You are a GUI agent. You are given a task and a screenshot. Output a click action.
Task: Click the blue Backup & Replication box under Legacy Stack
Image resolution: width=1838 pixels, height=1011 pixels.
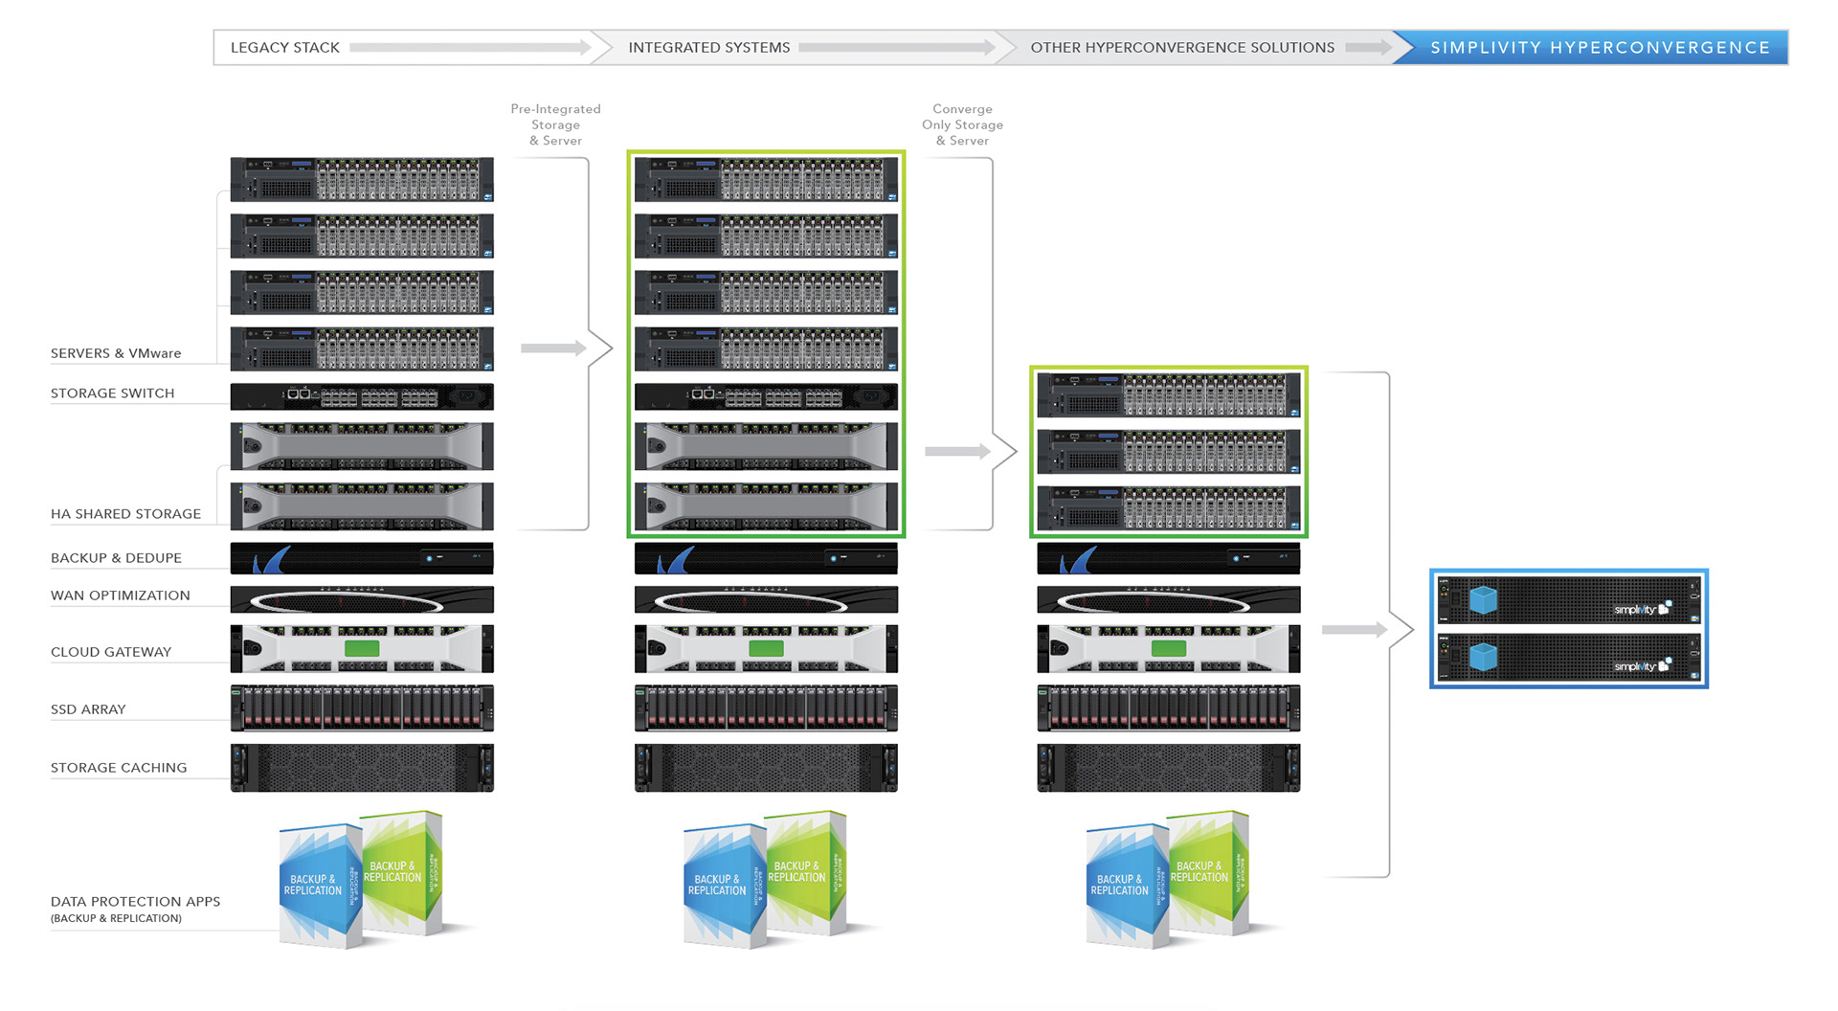(x=314, y=886)
